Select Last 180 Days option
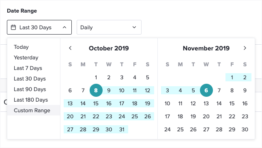The height and width of the screenshot is (148, 262). coord(31,100)
